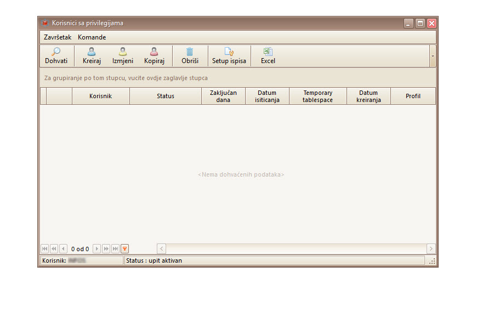This screenshot has height=323, width=477.
Task: Sort by Zaključan dana column header
Action: [x=223, y=96]
